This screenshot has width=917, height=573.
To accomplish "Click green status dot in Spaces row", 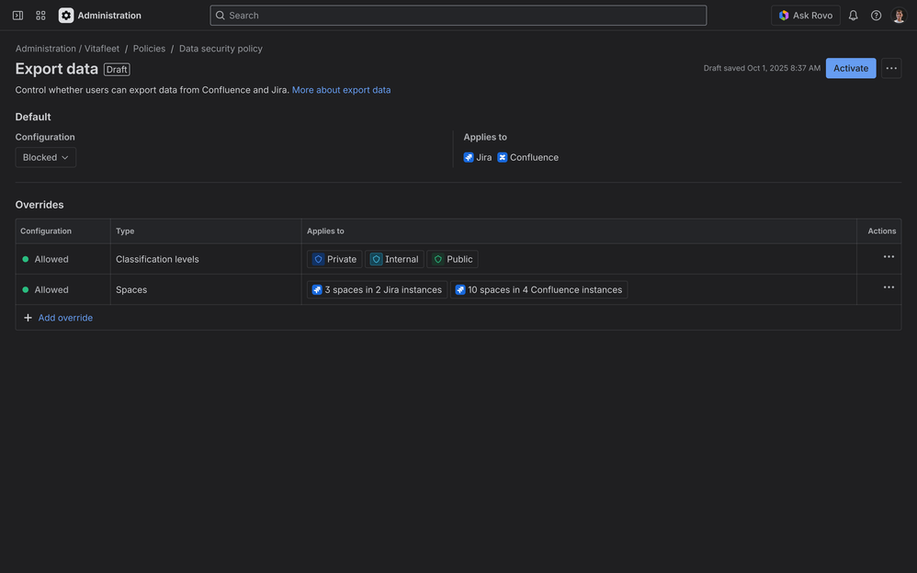I will pyautogui.click(x=25, y=289).
